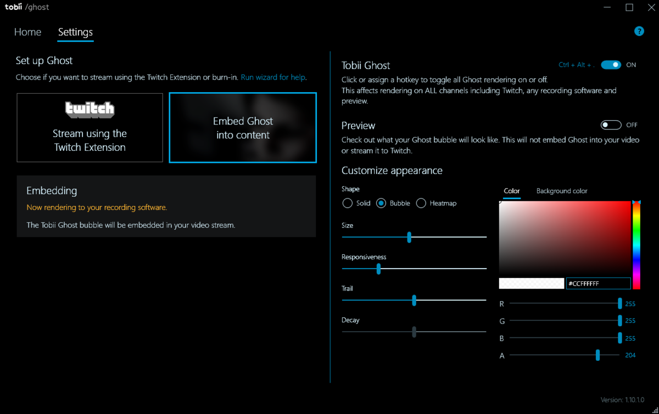Click the Responsiveness slider handle
This screenshot has height=414, width=659.
[378, 269]
